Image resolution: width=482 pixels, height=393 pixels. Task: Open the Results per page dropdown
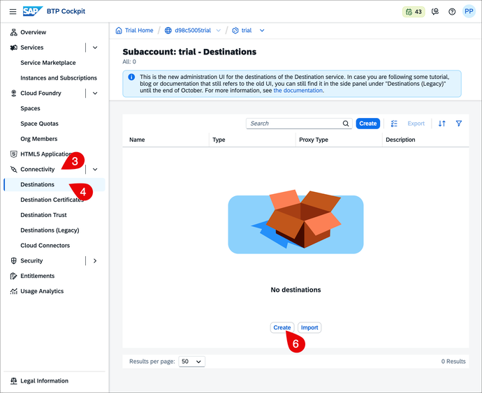[191, 362]
